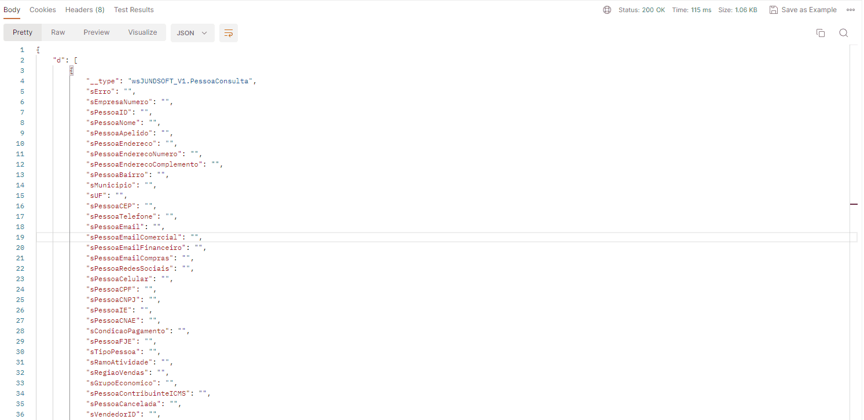Click the "sCondicaoPagamento" key
The width and height of the screenshot is (864, 420).
coord(127,331)
